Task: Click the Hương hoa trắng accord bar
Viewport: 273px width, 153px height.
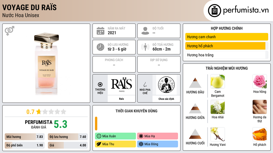Action: coord(227,55)
